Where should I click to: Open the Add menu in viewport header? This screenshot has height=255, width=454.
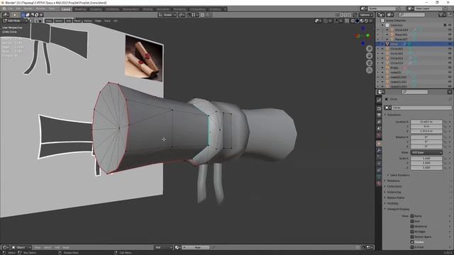pos(68,21)
